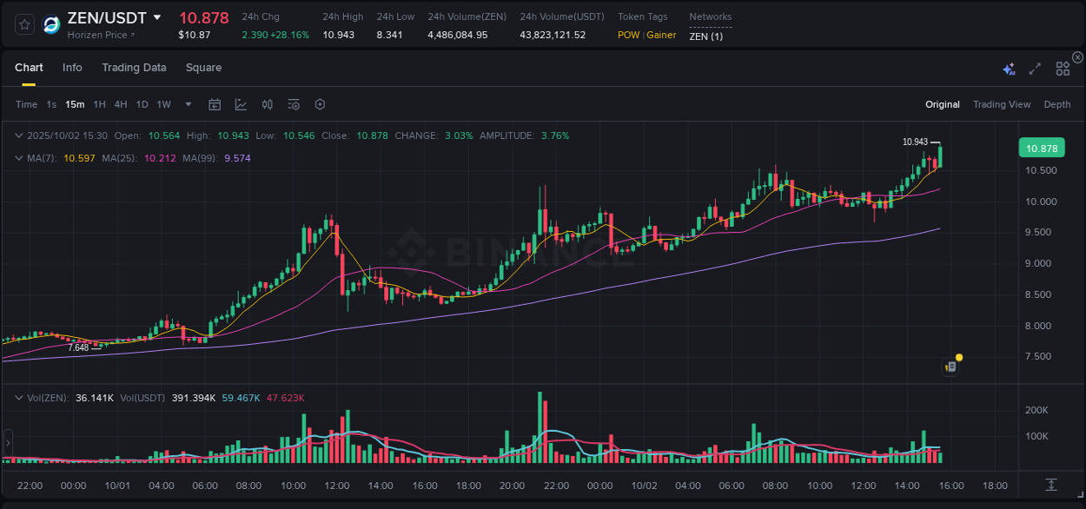This screenshot has width=1086, height=509.
Task: Expand the chart to fullscreen
Action: point(1035,67)
